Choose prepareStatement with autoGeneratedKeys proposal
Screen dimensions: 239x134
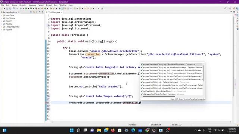click(172, 67)
